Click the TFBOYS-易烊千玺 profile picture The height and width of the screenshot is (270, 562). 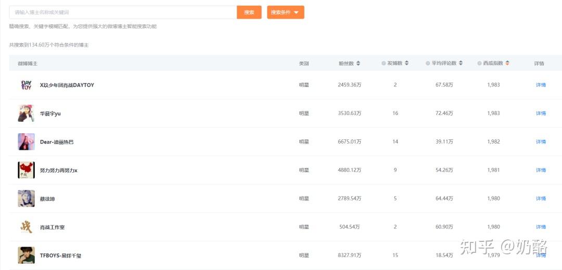[x=26, y=255]
